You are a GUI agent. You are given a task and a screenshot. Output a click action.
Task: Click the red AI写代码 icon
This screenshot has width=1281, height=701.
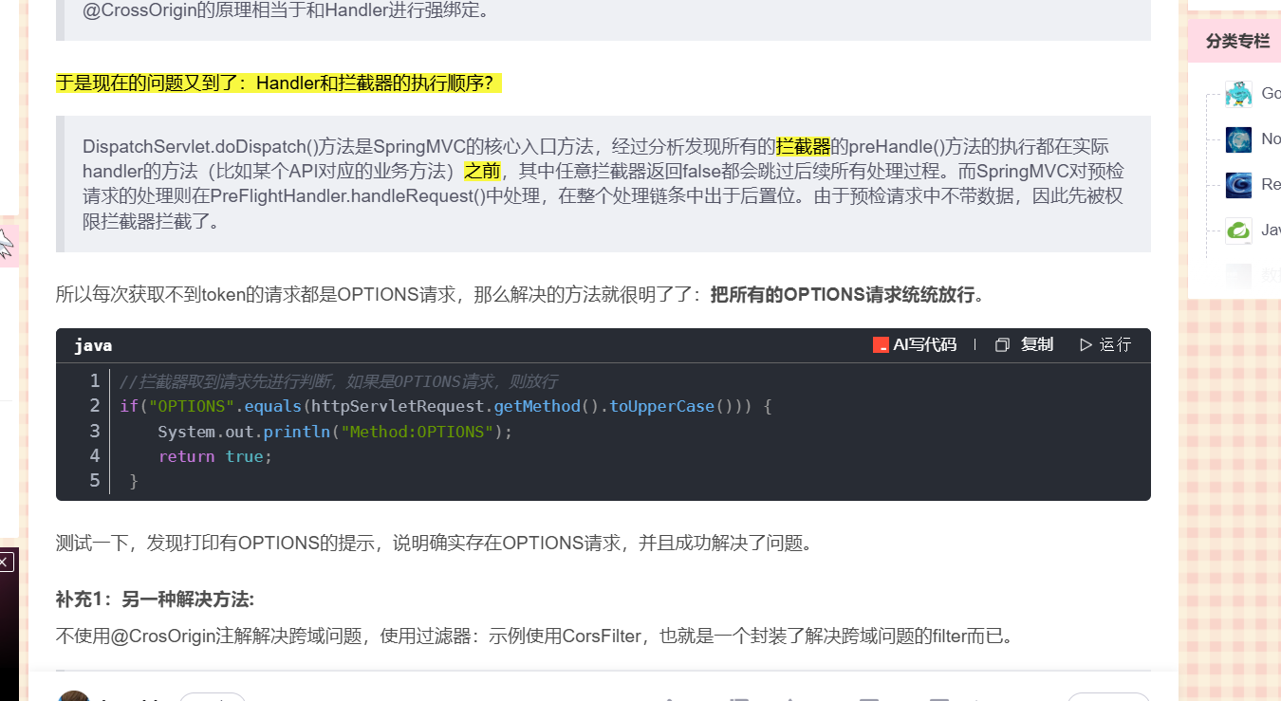[x=881, y=345]
